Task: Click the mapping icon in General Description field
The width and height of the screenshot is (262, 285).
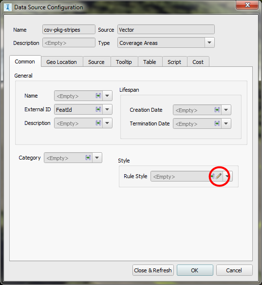Action: pyautogui.click(x=98, y=123)
